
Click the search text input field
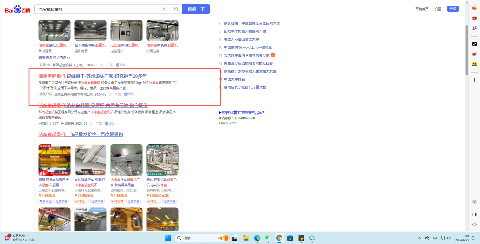[x=99, y=9]
